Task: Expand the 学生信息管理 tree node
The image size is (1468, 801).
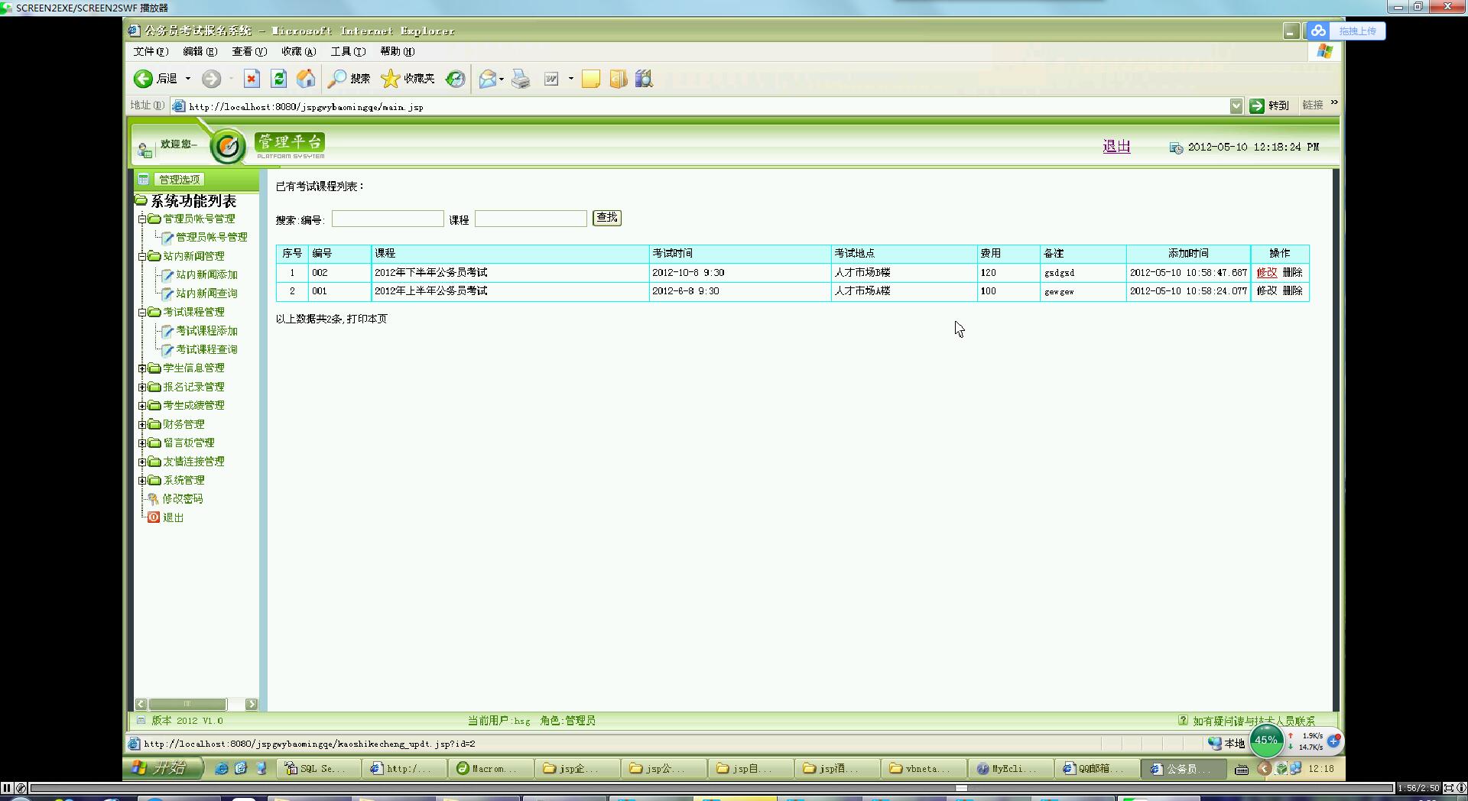Action: 142,368
